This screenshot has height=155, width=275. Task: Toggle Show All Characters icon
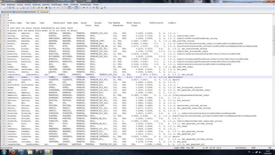pos(73,8)
